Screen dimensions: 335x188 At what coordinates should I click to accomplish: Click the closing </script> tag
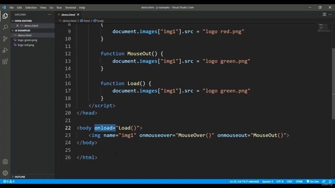point(102,105)
